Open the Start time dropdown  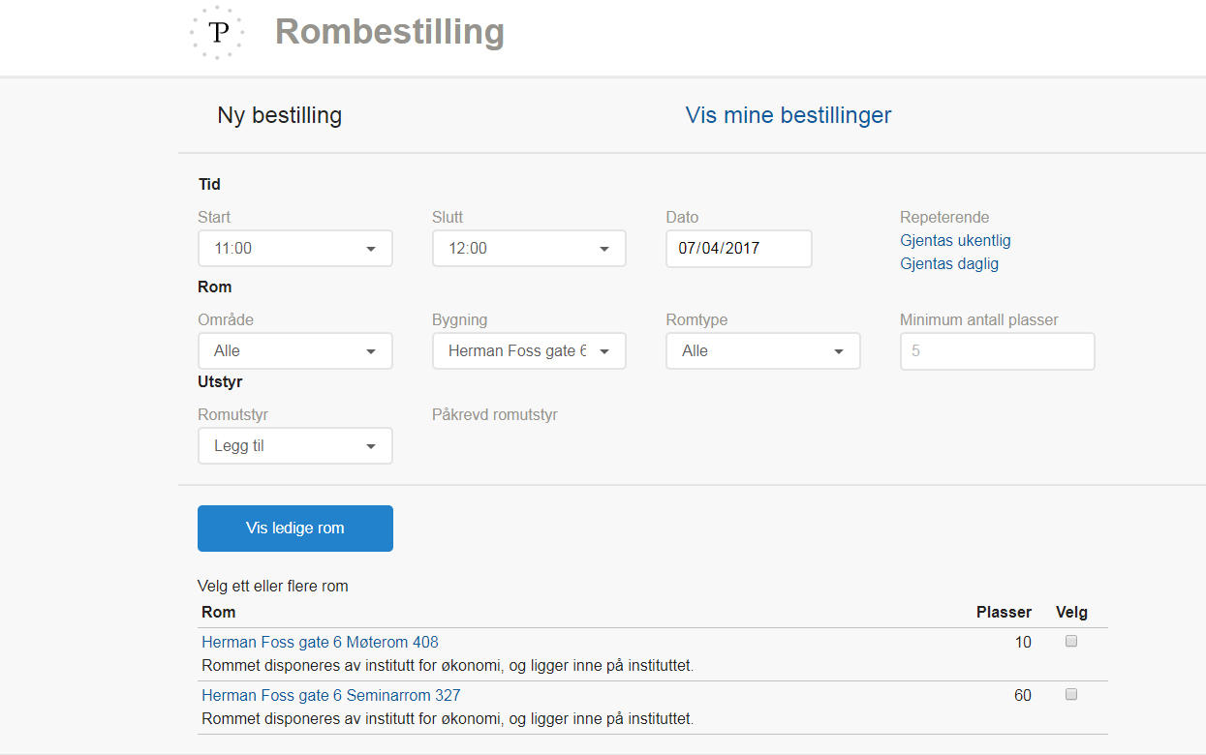pyautogui.click(x=294, y=248)
